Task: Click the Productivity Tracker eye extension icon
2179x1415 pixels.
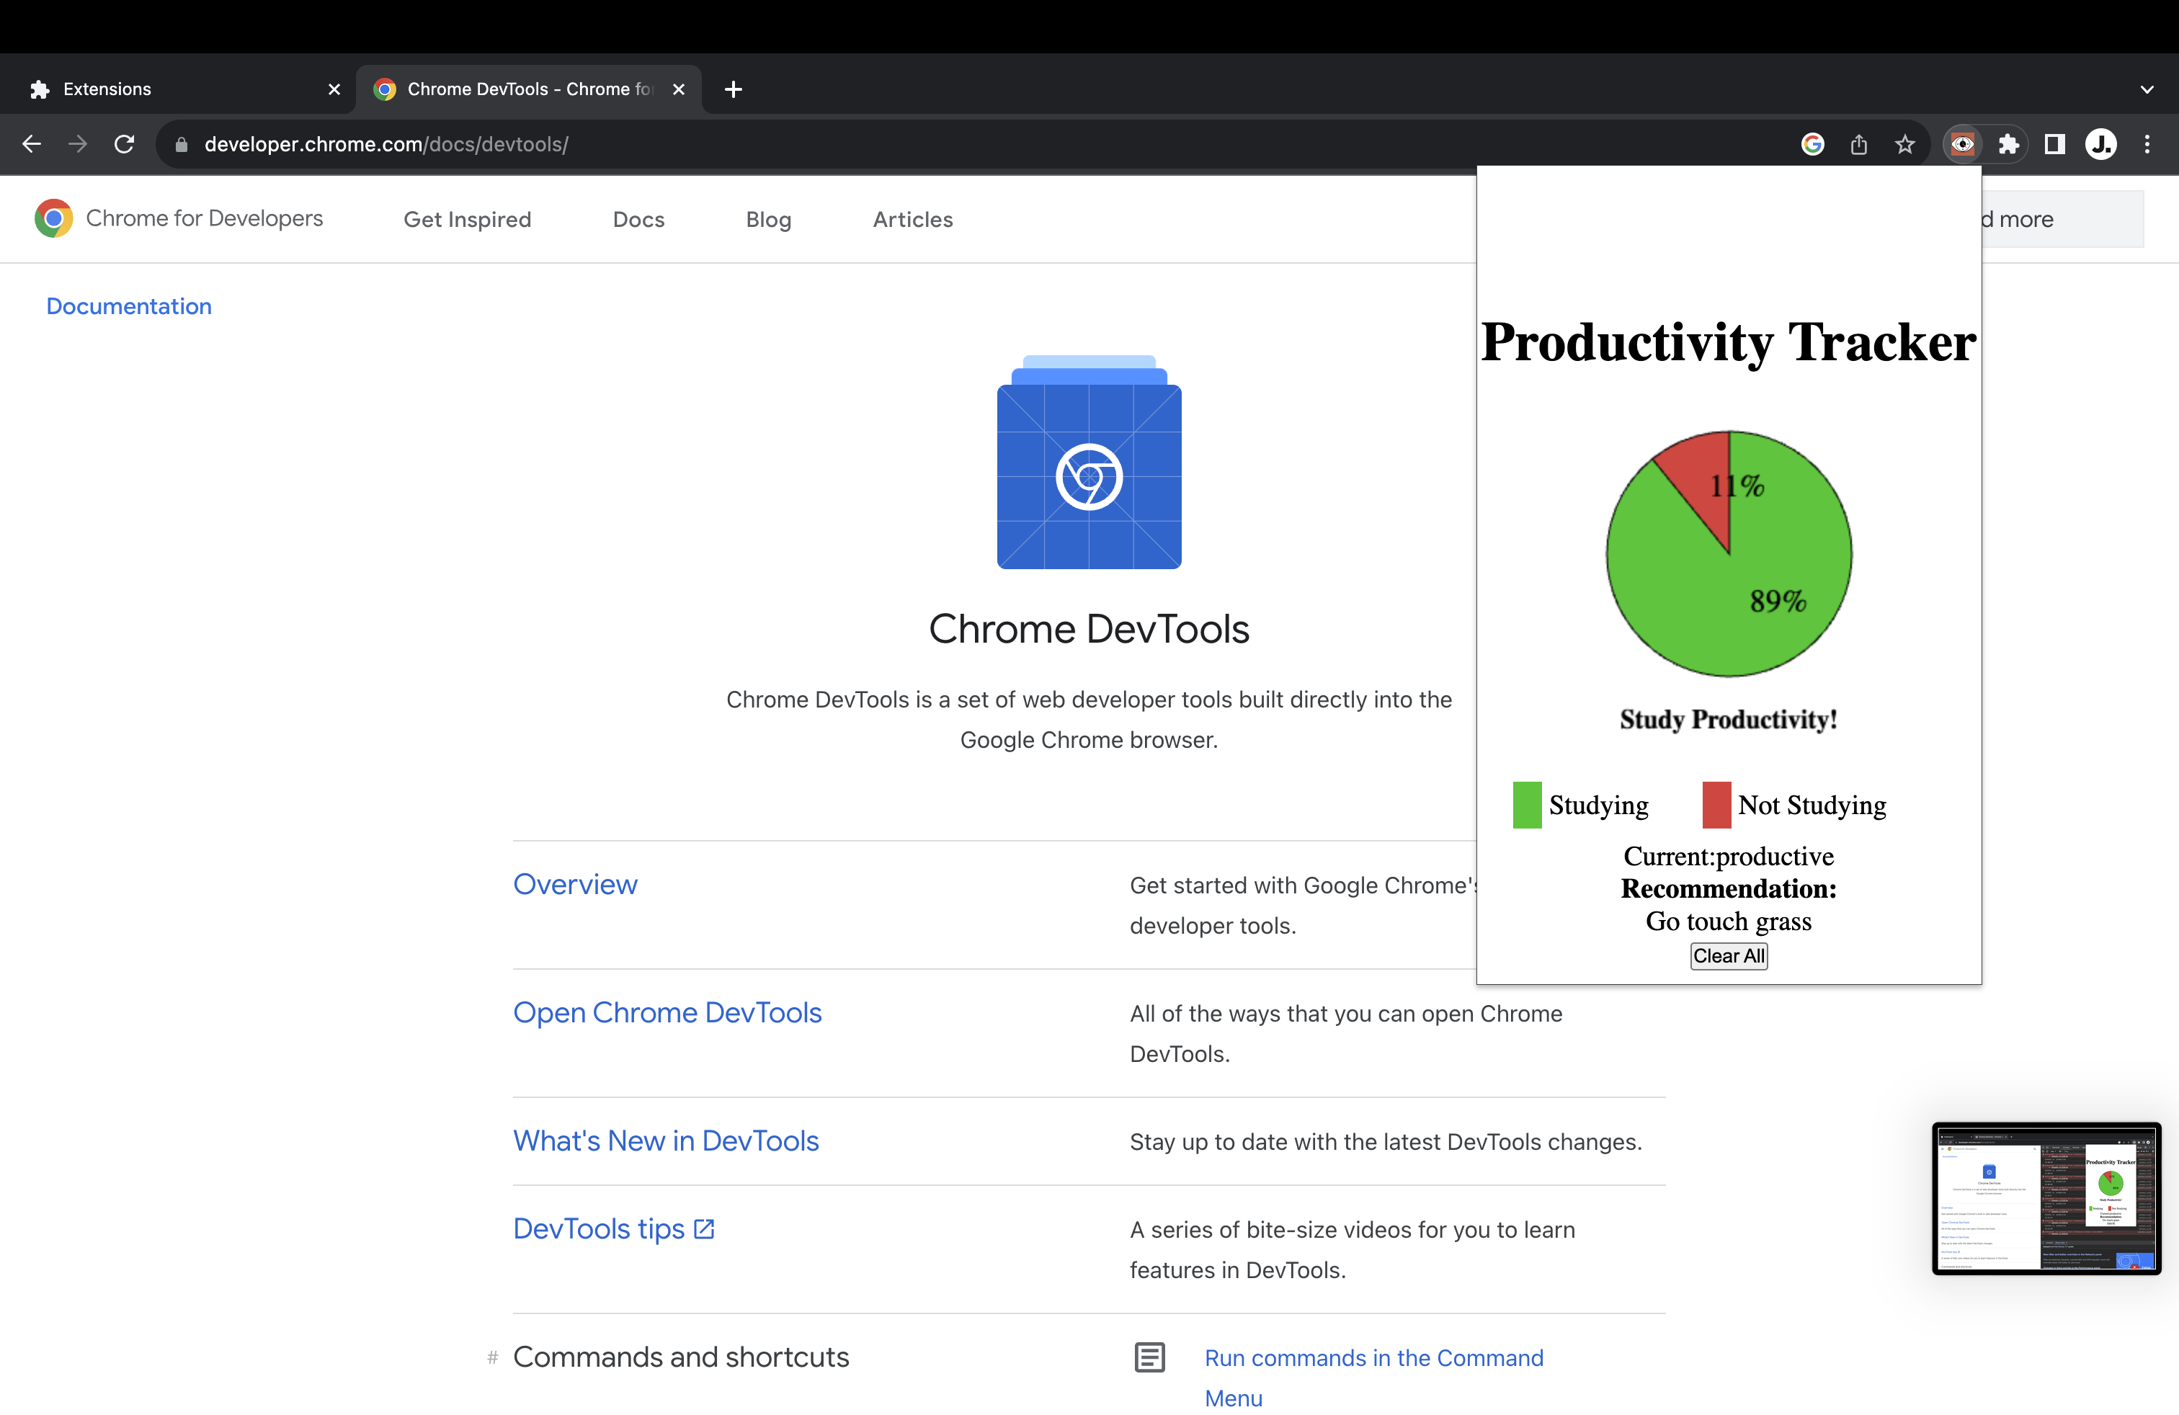Action: pos(1962,143)
